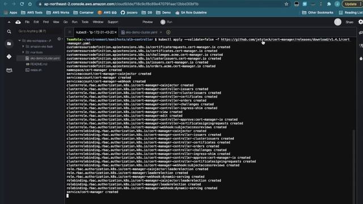
Task: Open the browser extensions puzzle icon
Action: (329, 4)
